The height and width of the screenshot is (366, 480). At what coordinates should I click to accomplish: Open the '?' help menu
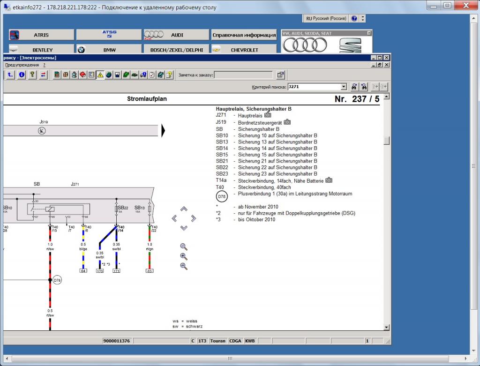[x=44, y=65]
